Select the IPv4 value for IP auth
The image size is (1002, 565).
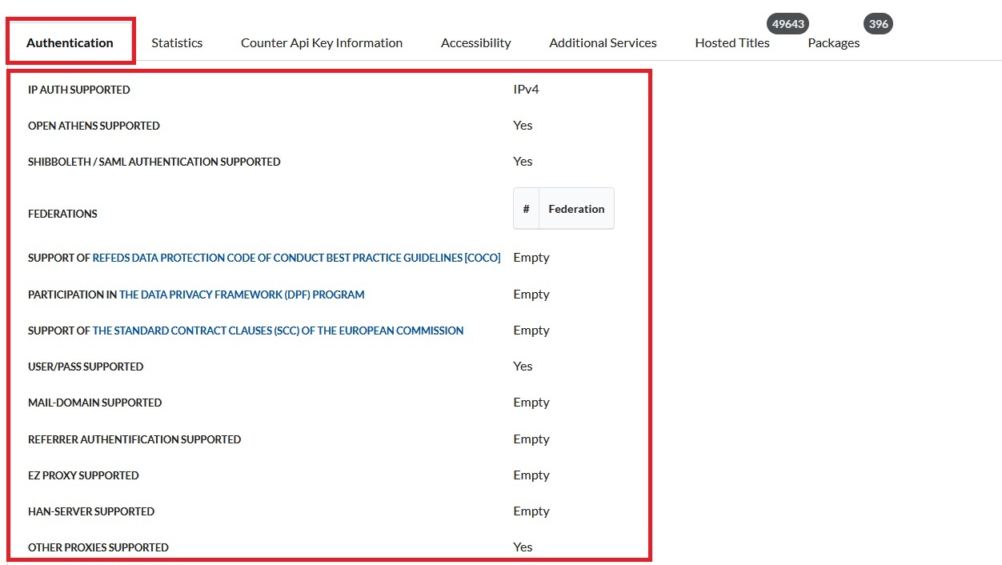click(526, 89)
